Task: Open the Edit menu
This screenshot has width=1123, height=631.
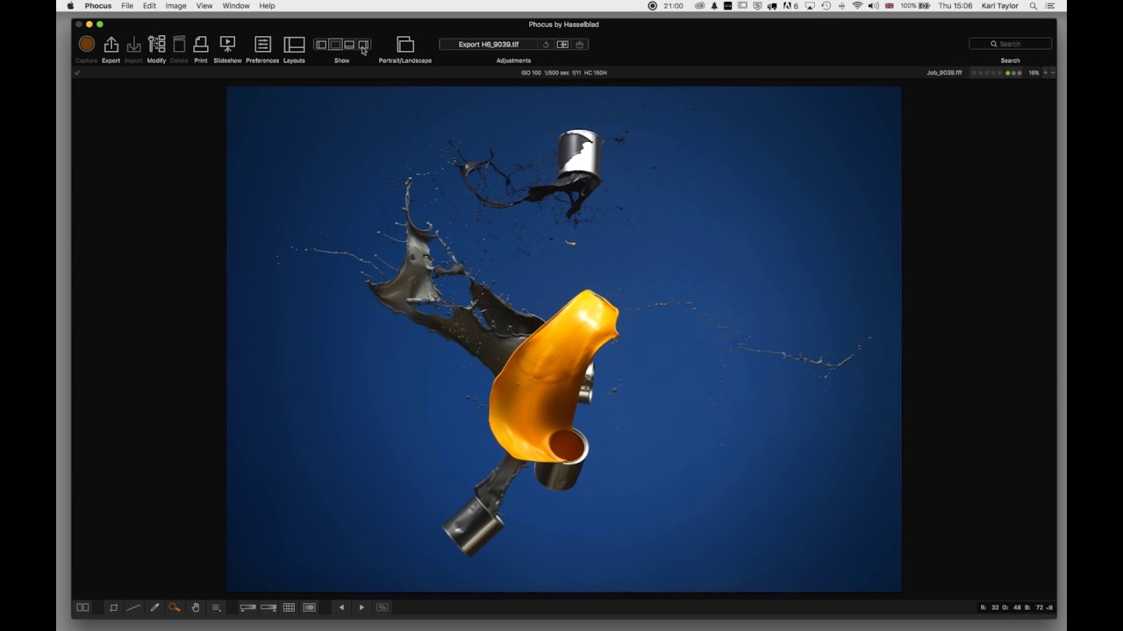Action: (150, 6)
